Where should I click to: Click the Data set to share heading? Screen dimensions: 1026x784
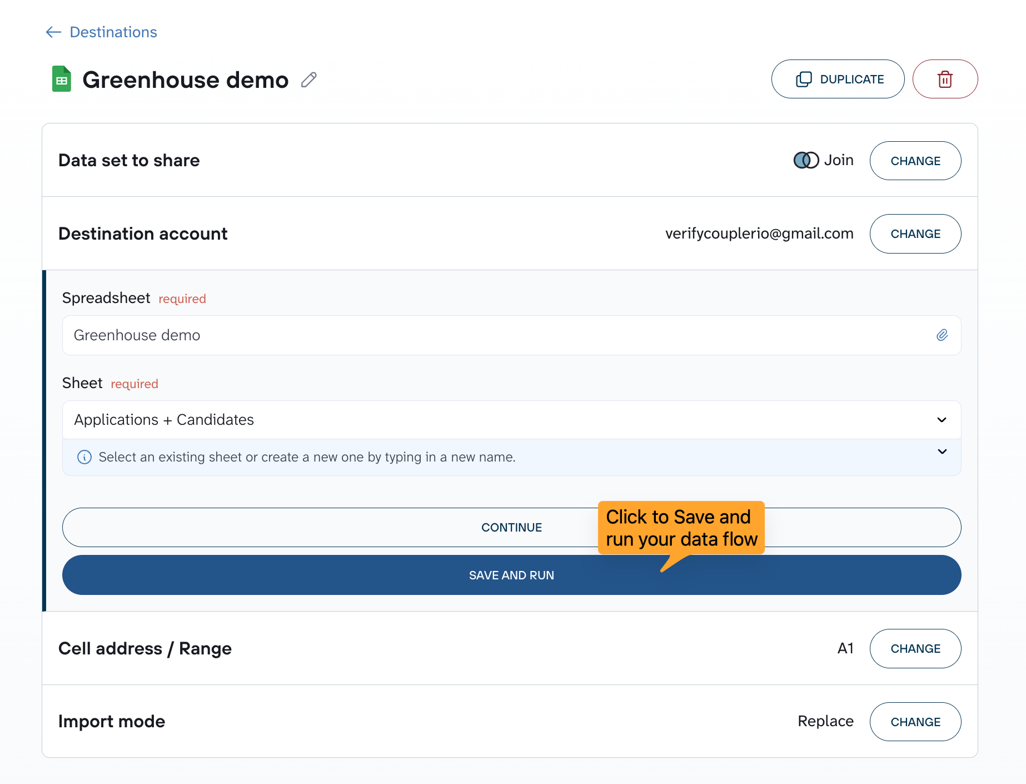pyautogui.click(x=129, y=160)
